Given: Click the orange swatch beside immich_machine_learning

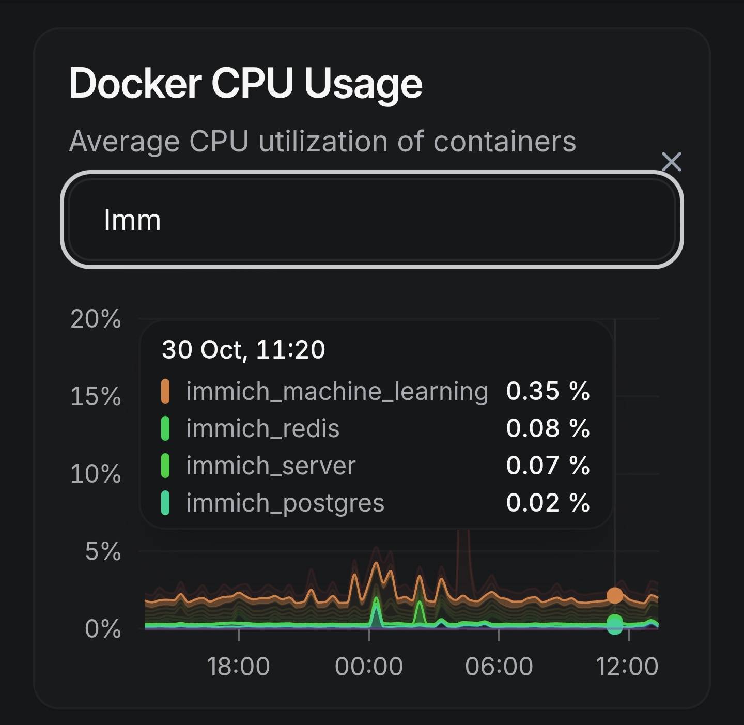Looking at the screenshot, I should tap(165, 391).
